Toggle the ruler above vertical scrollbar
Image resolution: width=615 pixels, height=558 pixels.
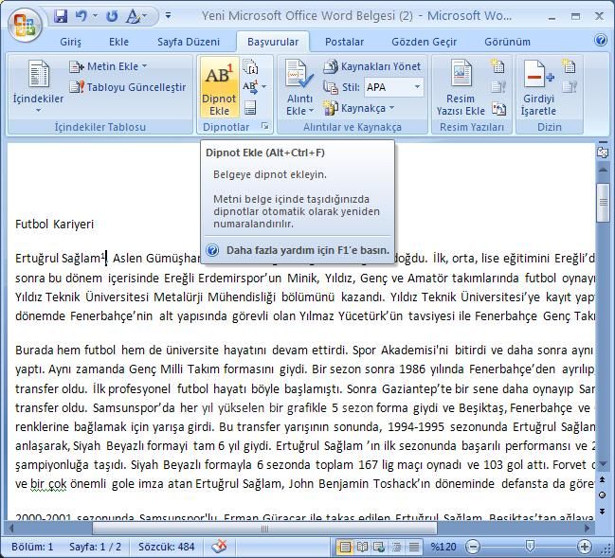coord(603,151)
